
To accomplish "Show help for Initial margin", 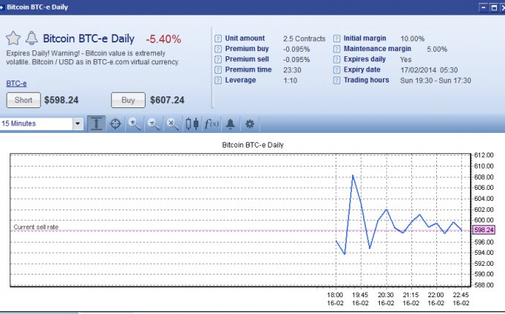I will (x=337, y=39).
